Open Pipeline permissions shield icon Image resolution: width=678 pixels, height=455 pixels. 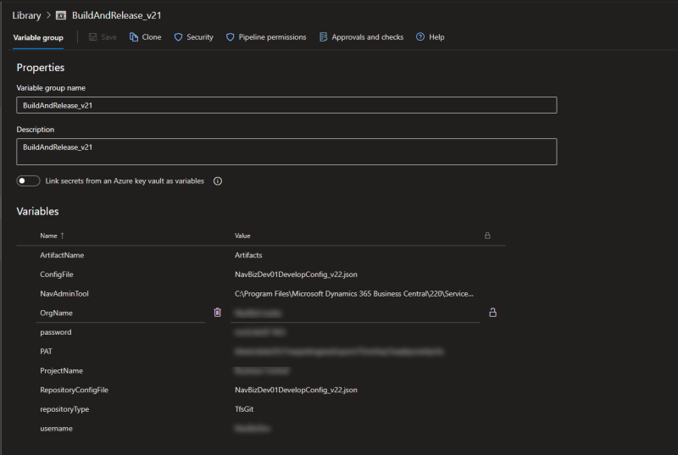(231, 37)
